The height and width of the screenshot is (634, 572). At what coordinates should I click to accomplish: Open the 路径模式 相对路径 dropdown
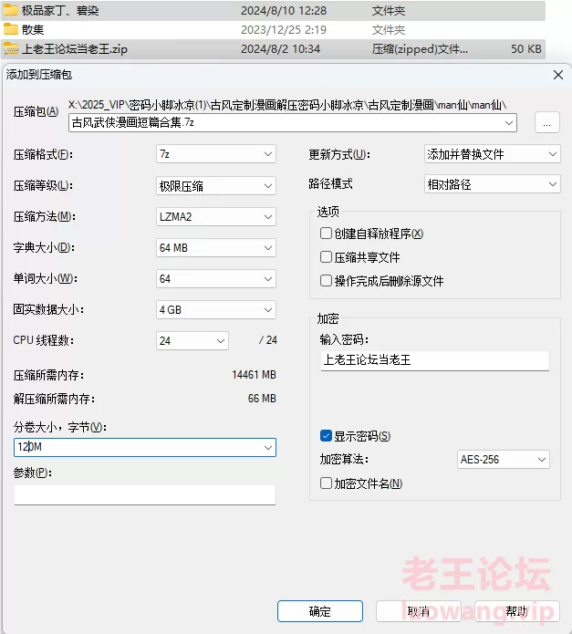[x=493, y=184]
